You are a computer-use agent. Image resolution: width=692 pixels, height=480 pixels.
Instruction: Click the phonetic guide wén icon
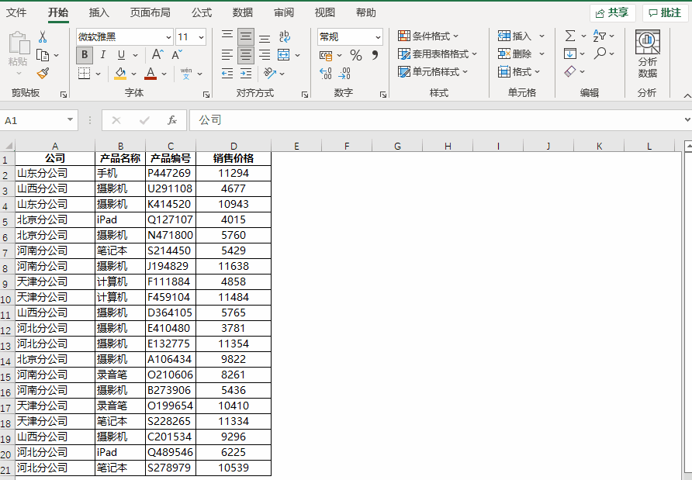186,73
